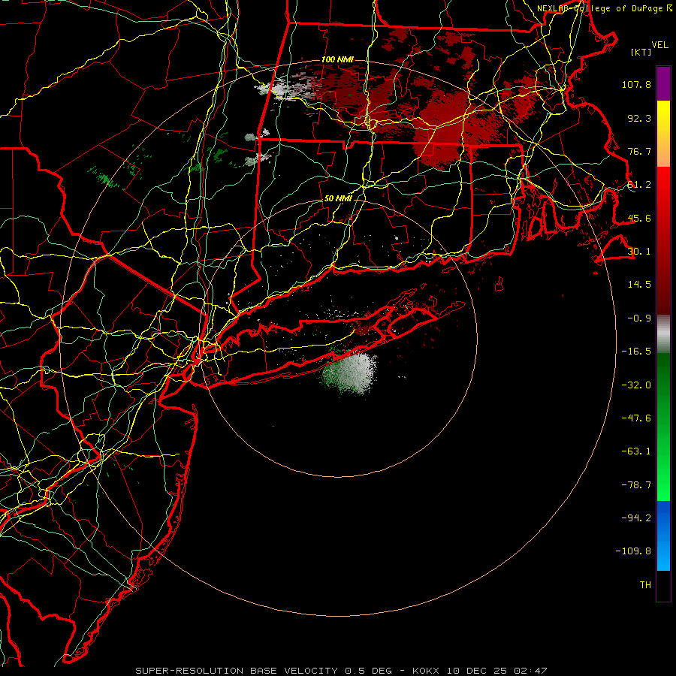Select the -16.5 legend value

coord(636,352)
